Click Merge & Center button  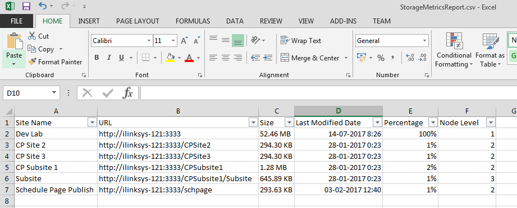(x=310, y=58)
